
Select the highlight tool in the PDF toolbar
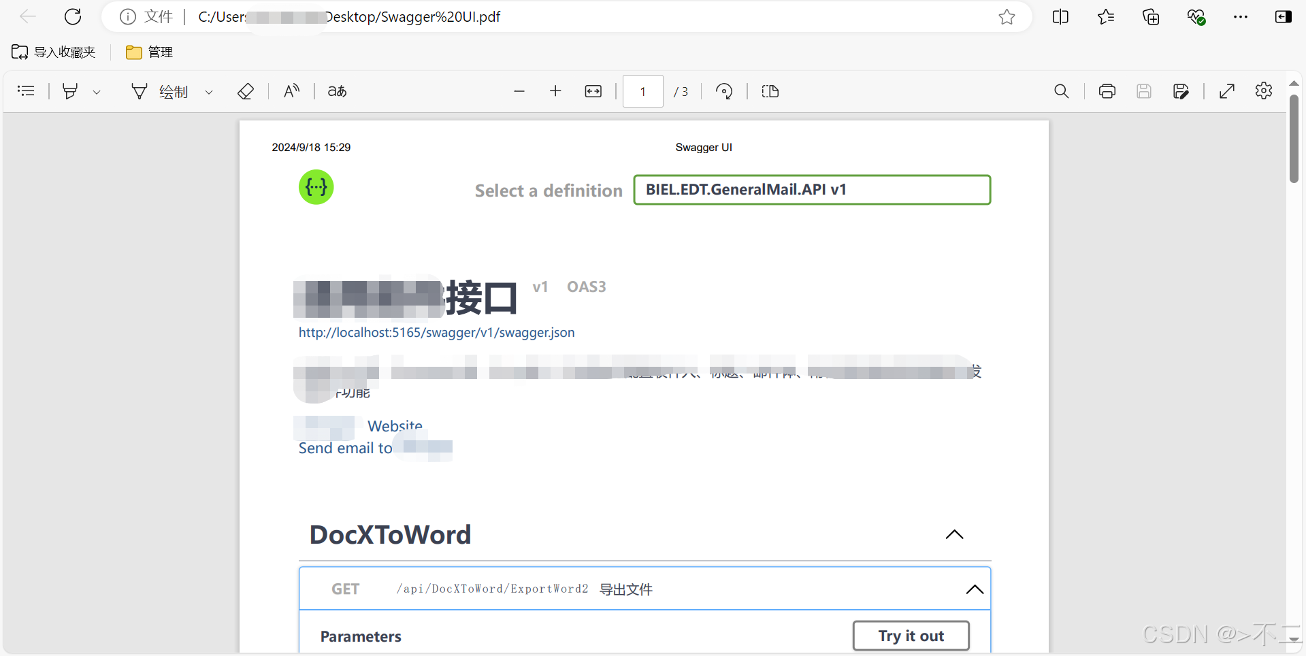[x=70, y=91]
